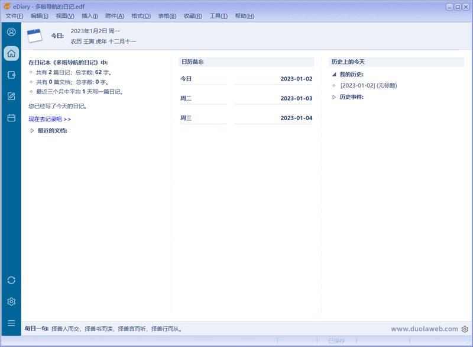
Task: Collapse the 我的历史 section
Action: [x=334, y=74]
